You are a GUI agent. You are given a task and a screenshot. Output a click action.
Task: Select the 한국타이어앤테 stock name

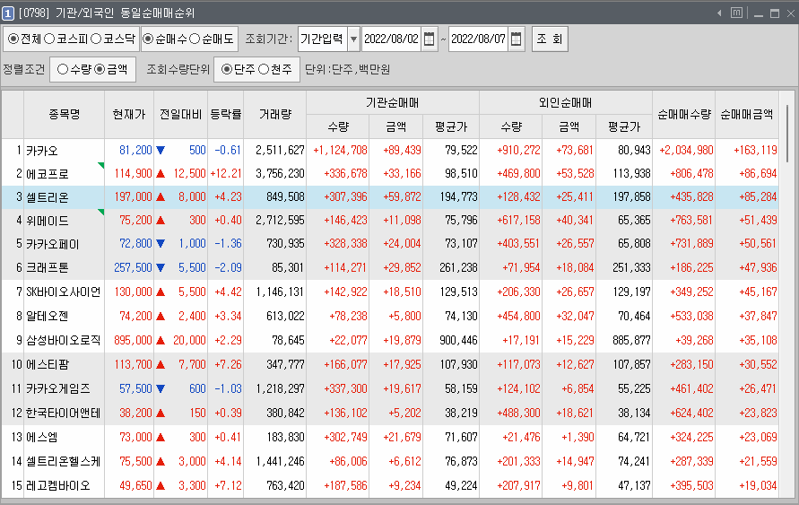63,413
